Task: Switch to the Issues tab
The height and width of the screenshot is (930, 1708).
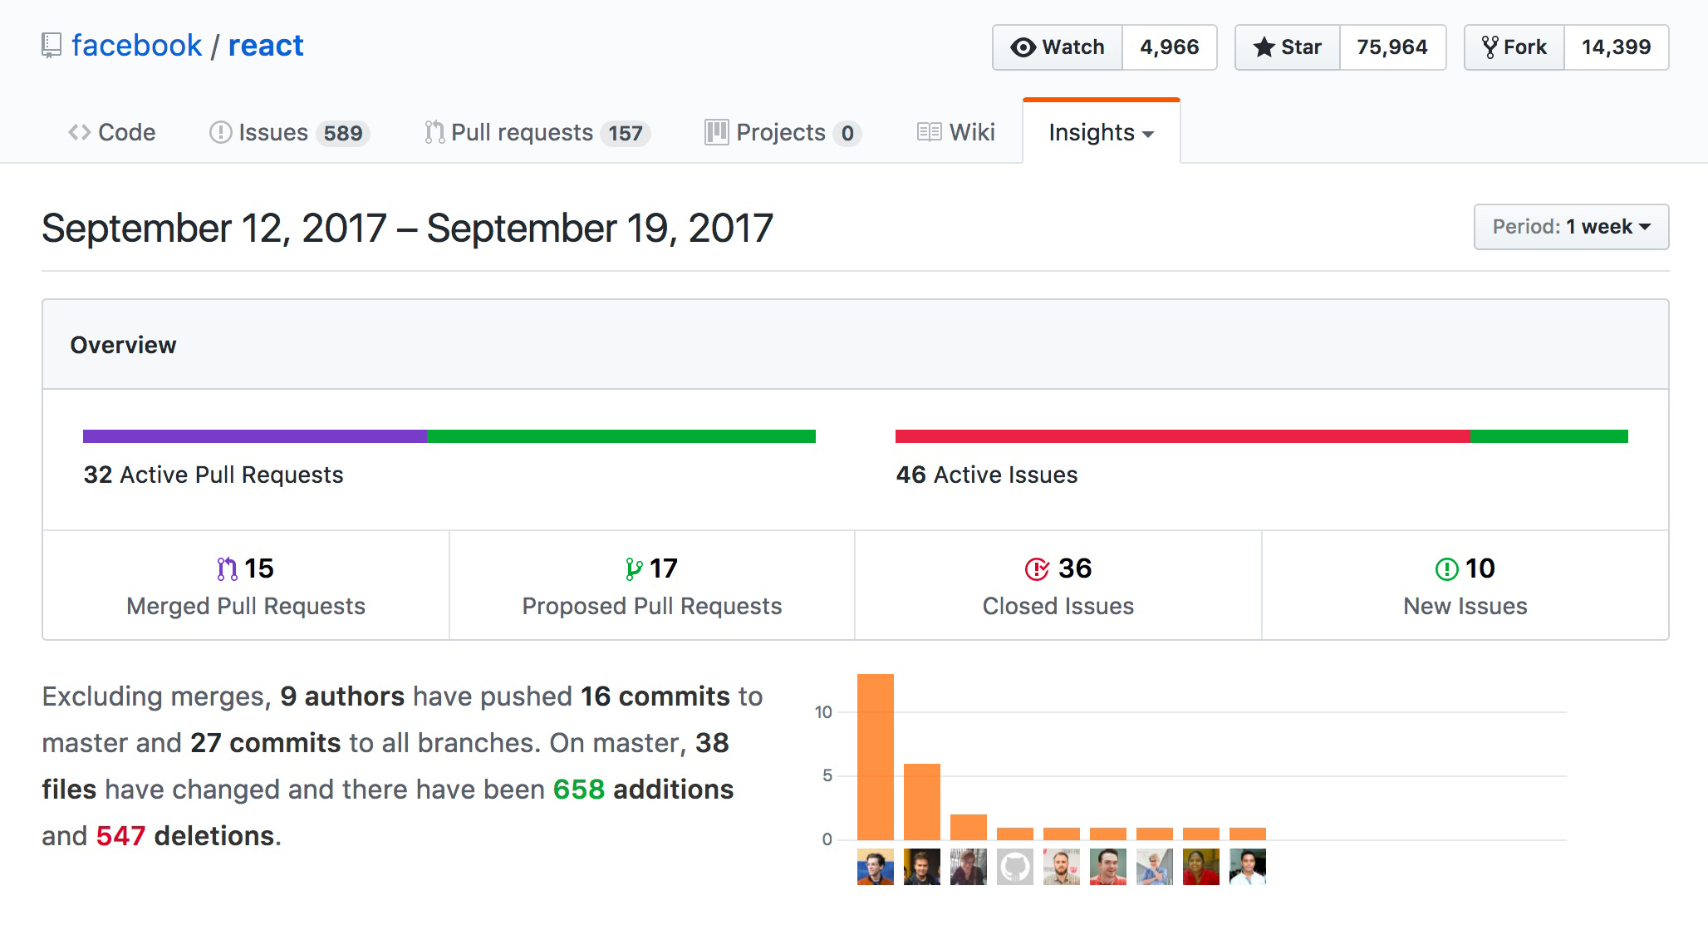Action: pos(289,132)
